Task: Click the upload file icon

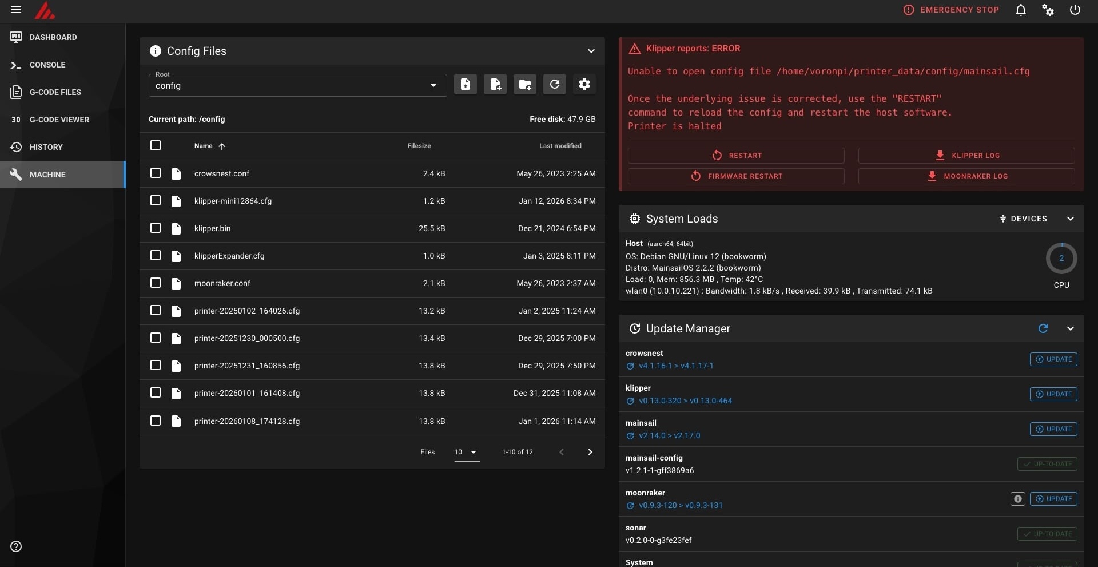Action: coord(466,85)
